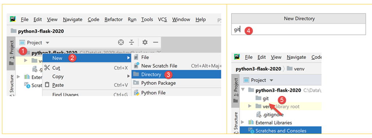This screenshot has height=138, width=372.
Task: Select New Scratch File in submenu
Action: 176,66
